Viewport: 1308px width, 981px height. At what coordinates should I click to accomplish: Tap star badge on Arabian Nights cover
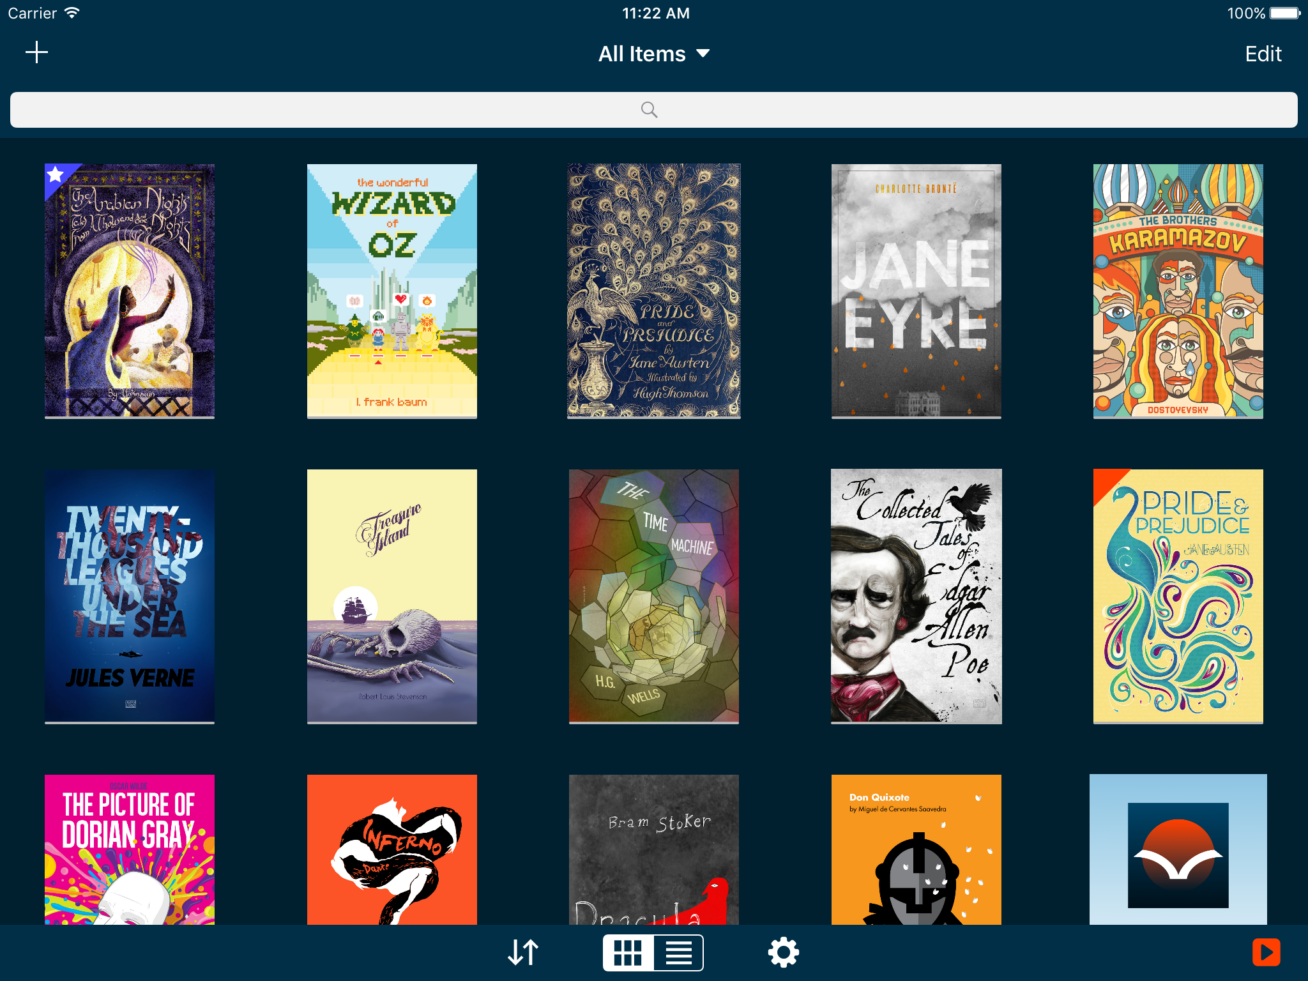(56, 174)
